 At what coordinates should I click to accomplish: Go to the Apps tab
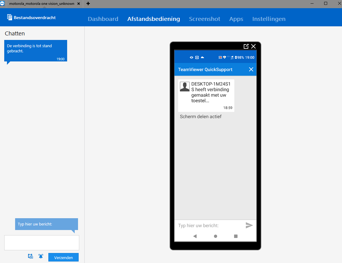click(x=236, y=19)
